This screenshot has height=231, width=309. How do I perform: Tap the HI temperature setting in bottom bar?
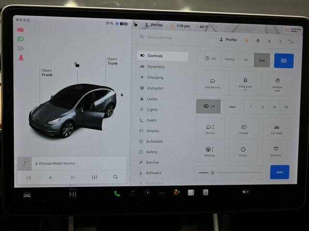tap(73, 194)
